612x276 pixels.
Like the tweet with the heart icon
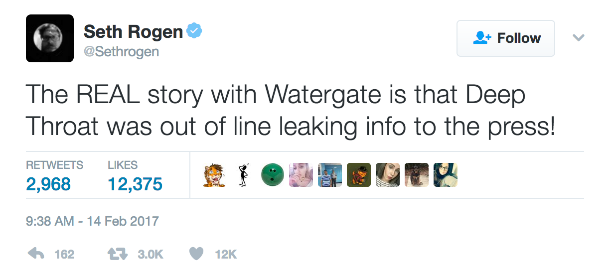coord(197,254)
